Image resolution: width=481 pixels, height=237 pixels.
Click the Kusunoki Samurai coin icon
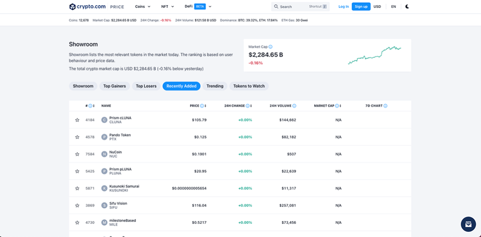click(x=104, y=188)
